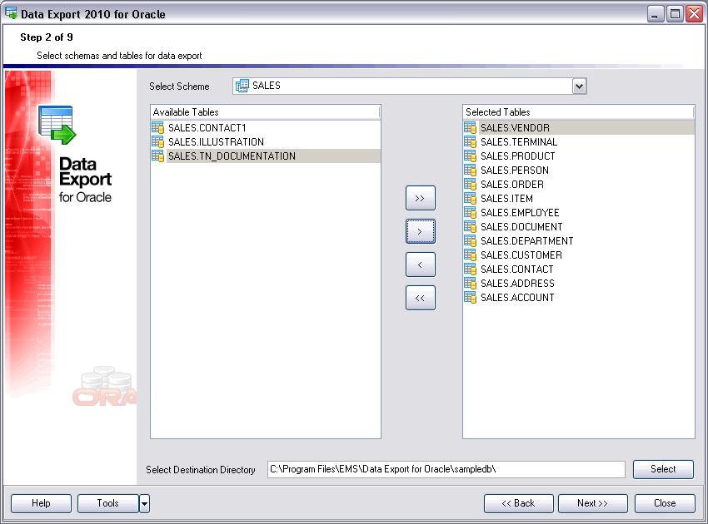
Task: Click the table icon beside SALES.ADDRESS
Action: (471, 283)
